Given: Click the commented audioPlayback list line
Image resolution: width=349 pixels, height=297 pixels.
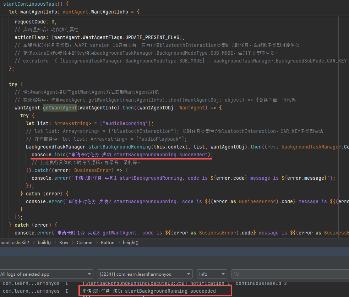Looking at the screenshot, I should pyautogui.click(x=106, y=139).
